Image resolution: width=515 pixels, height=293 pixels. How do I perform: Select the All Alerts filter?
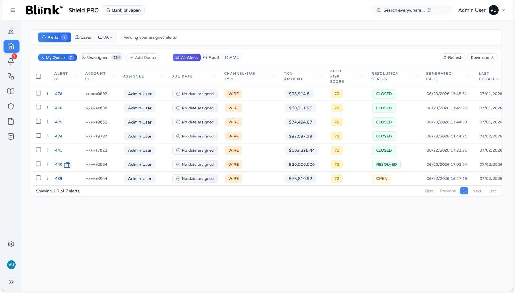click(187, 58)
